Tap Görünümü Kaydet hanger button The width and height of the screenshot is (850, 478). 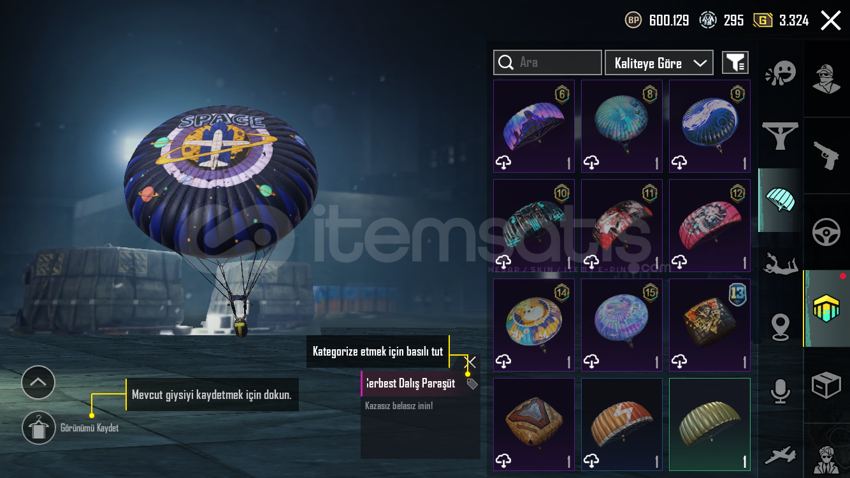39,428
